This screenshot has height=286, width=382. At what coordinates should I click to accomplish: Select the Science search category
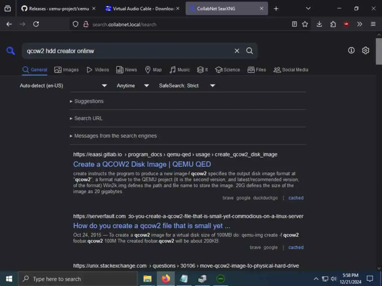pos(227,70)
